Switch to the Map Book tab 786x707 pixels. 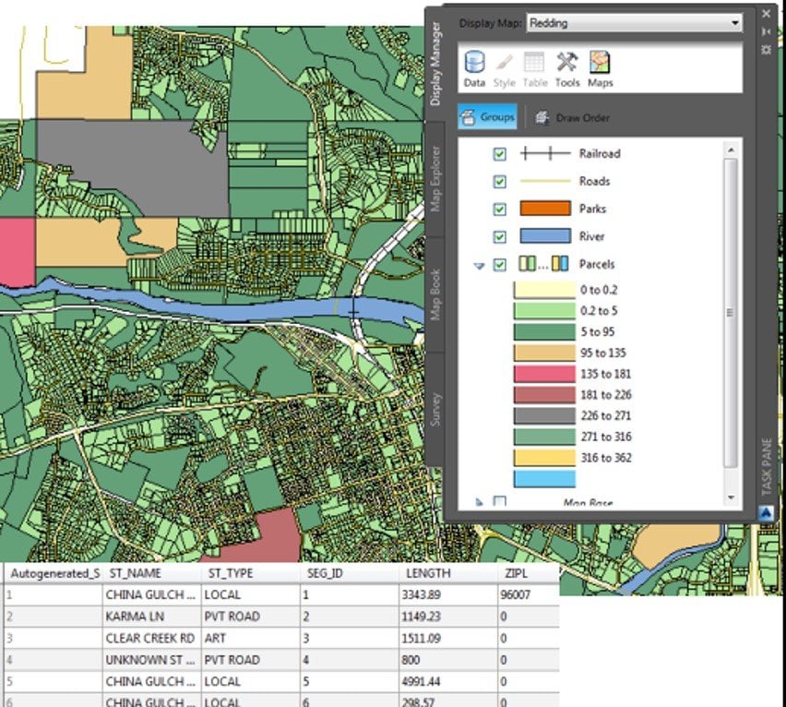(x=435, y=294)
